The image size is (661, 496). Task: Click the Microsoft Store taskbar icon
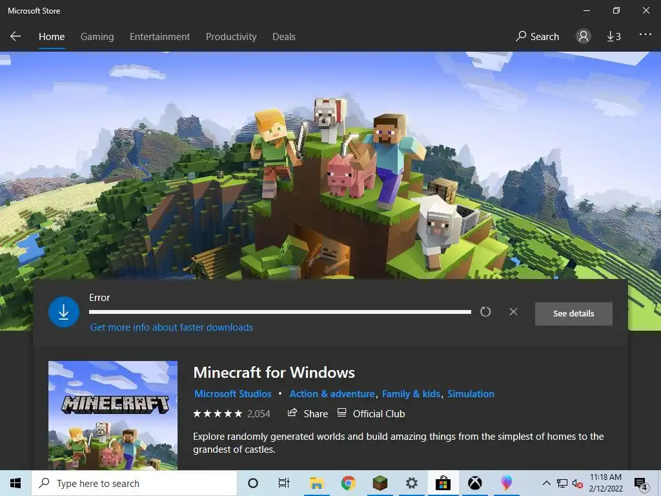click(443, 483)
